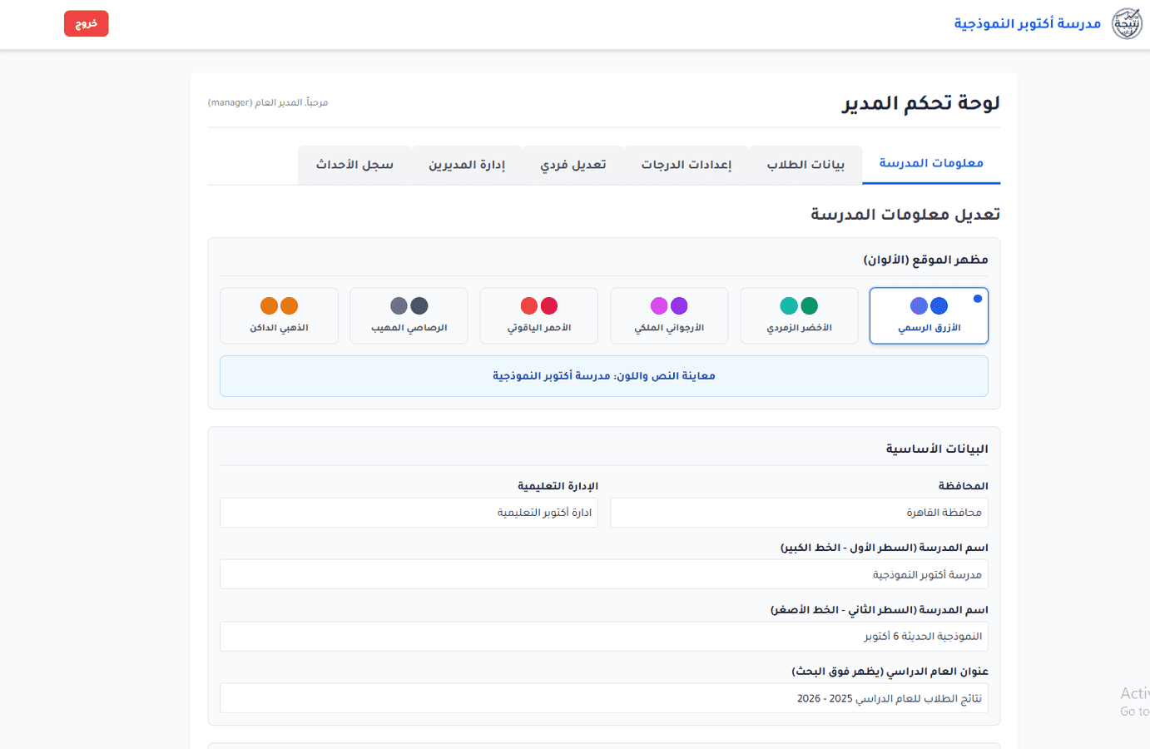
Task: Pick the الأحمر الياقوتي theme
Action: coord(538,315)
